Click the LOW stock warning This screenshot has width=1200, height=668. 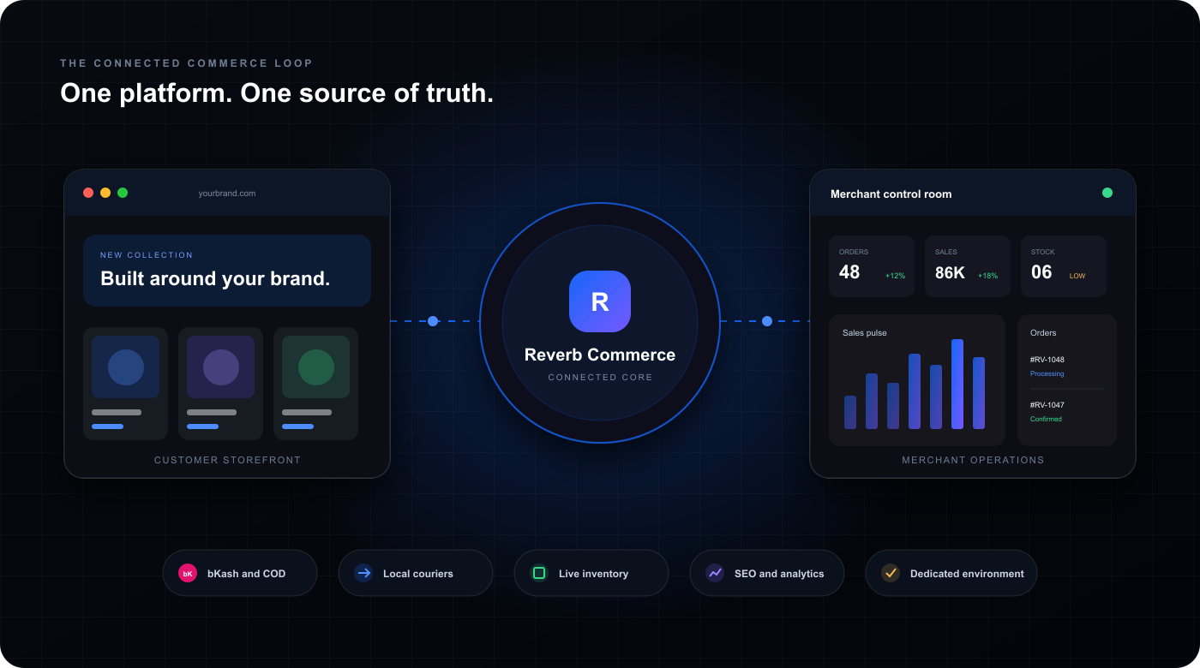click(1077, 276)
